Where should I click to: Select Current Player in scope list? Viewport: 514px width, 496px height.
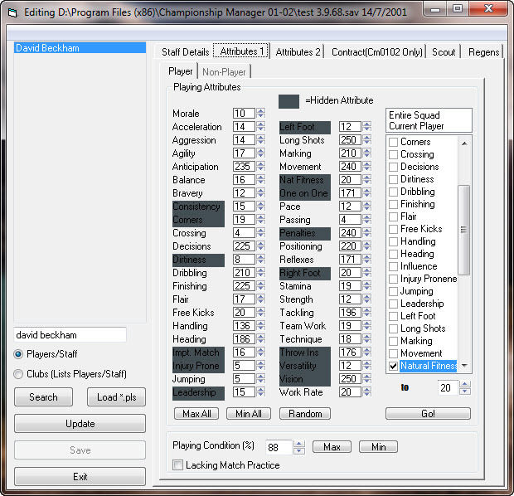416,126
